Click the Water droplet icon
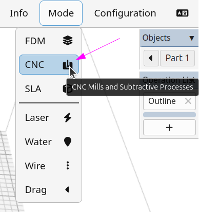 pyautogui.click(x=68, y=142)
